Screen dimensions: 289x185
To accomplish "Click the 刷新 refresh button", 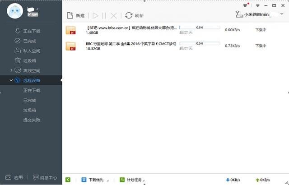I will [x=134, y=15].
